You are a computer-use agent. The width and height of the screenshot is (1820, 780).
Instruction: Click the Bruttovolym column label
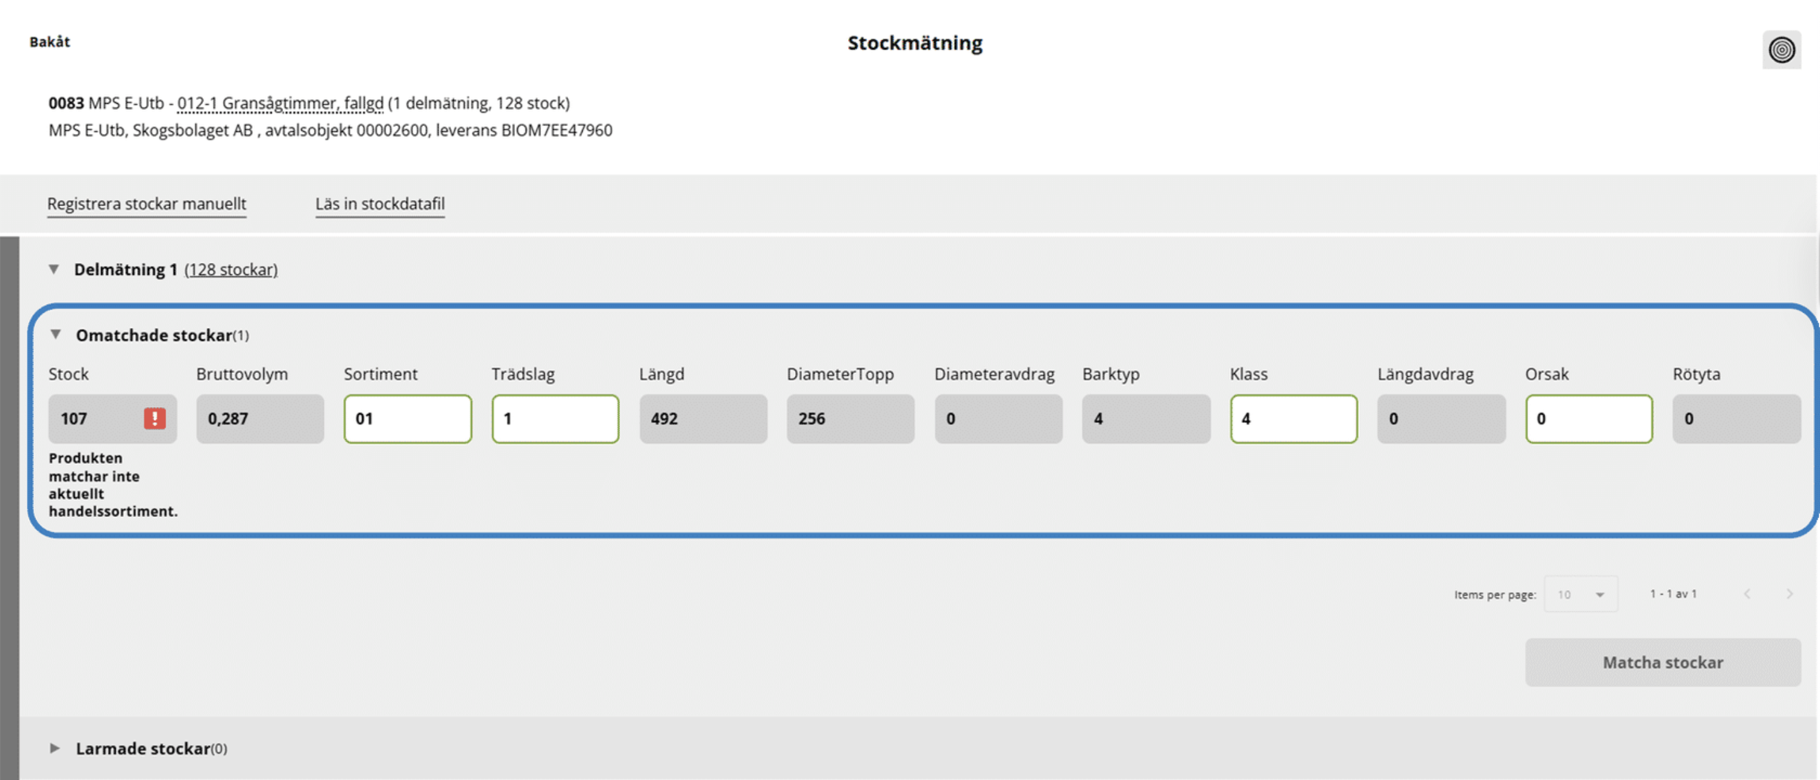click(241, 374)
